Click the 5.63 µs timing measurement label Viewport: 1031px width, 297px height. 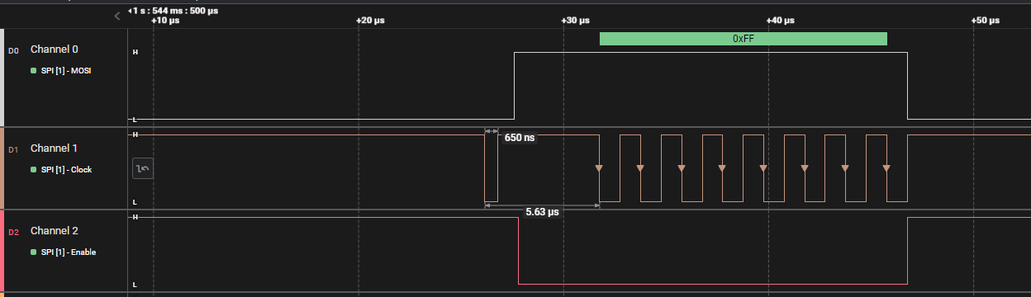542,212
